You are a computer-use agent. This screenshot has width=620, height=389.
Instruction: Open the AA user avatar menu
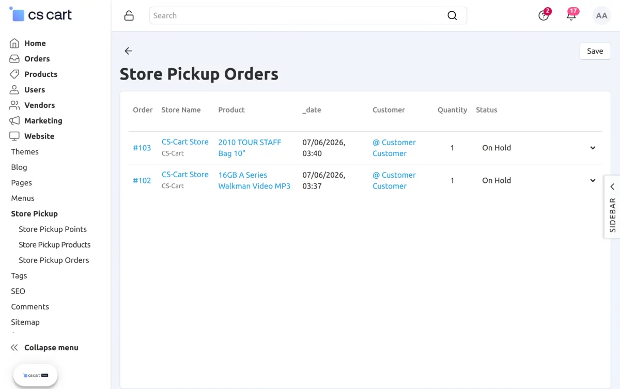click(x=601, y=15)
